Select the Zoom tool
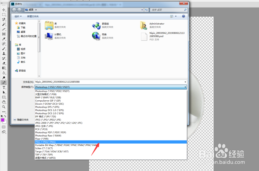Image resolution: width=259 pixels, height=171 pixels. tap(4, 107)
